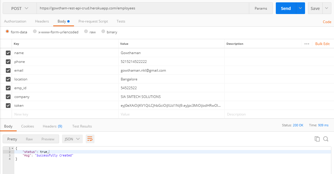This screenshot has height=174, width=334.
Task: Open the Save button dropdown arrow
Action: pyautogui.click(x=327, y=8)
